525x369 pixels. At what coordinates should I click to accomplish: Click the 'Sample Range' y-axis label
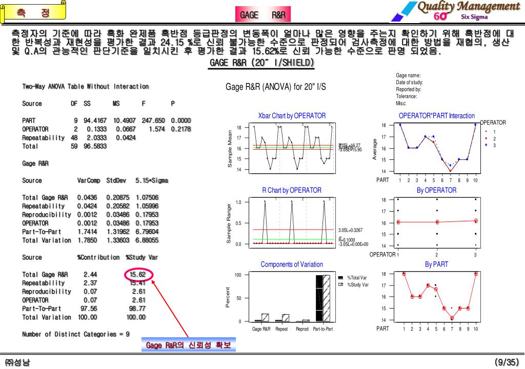click(229, 223)
